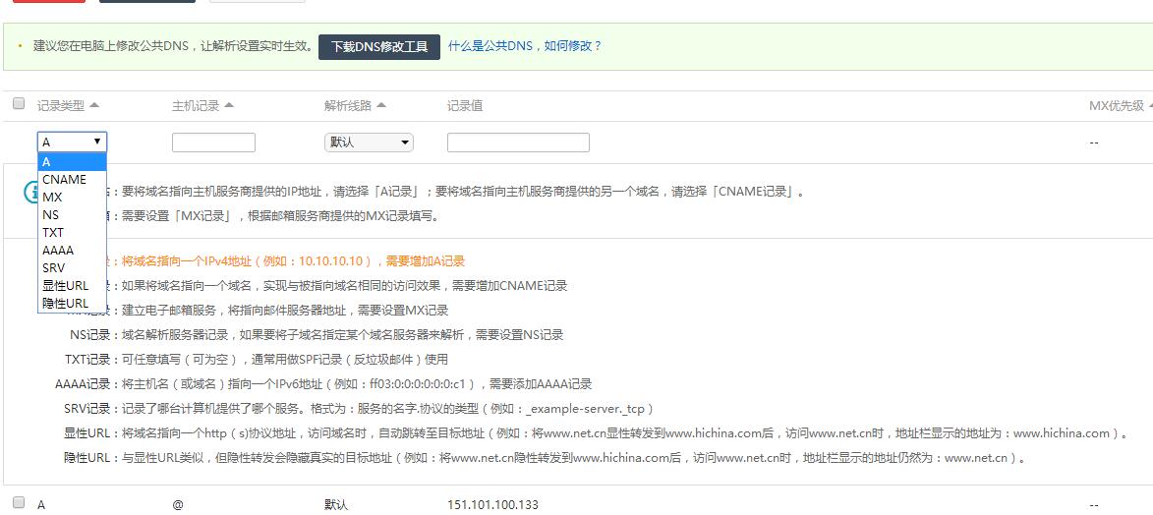Screen dimensions: 1153x515
Task: Choose 显性URL from the record type list
Action: [x=72, y=285]
